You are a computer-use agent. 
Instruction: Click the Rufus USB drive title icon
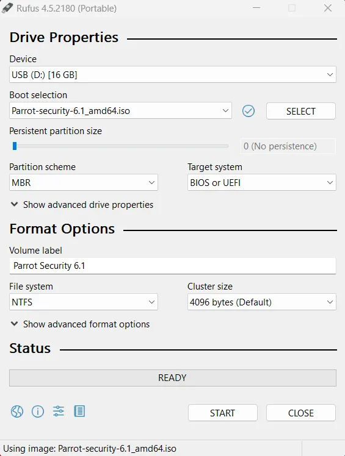click(7, 8)
